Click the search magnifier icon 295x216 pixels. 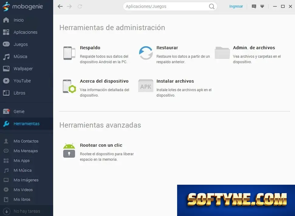click(212, 6)
